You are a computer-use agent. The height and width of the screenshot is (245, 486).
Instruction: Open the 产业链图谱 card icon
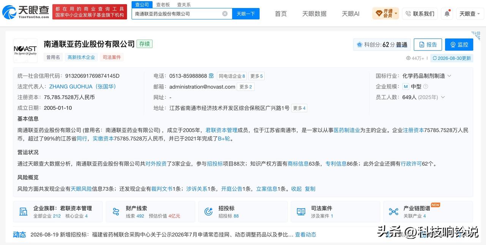point(394,212)
